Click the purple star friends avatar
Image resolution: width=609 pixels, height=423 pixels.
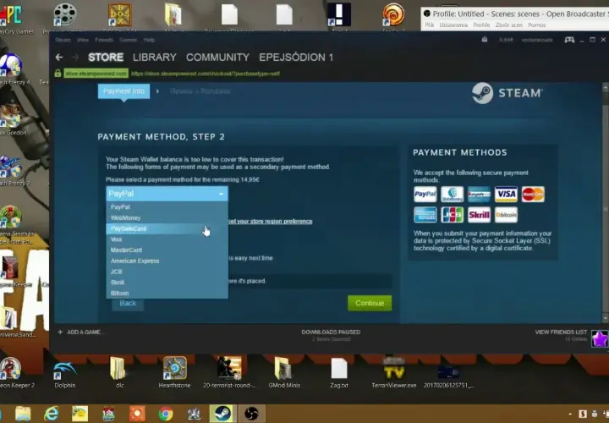600,338
